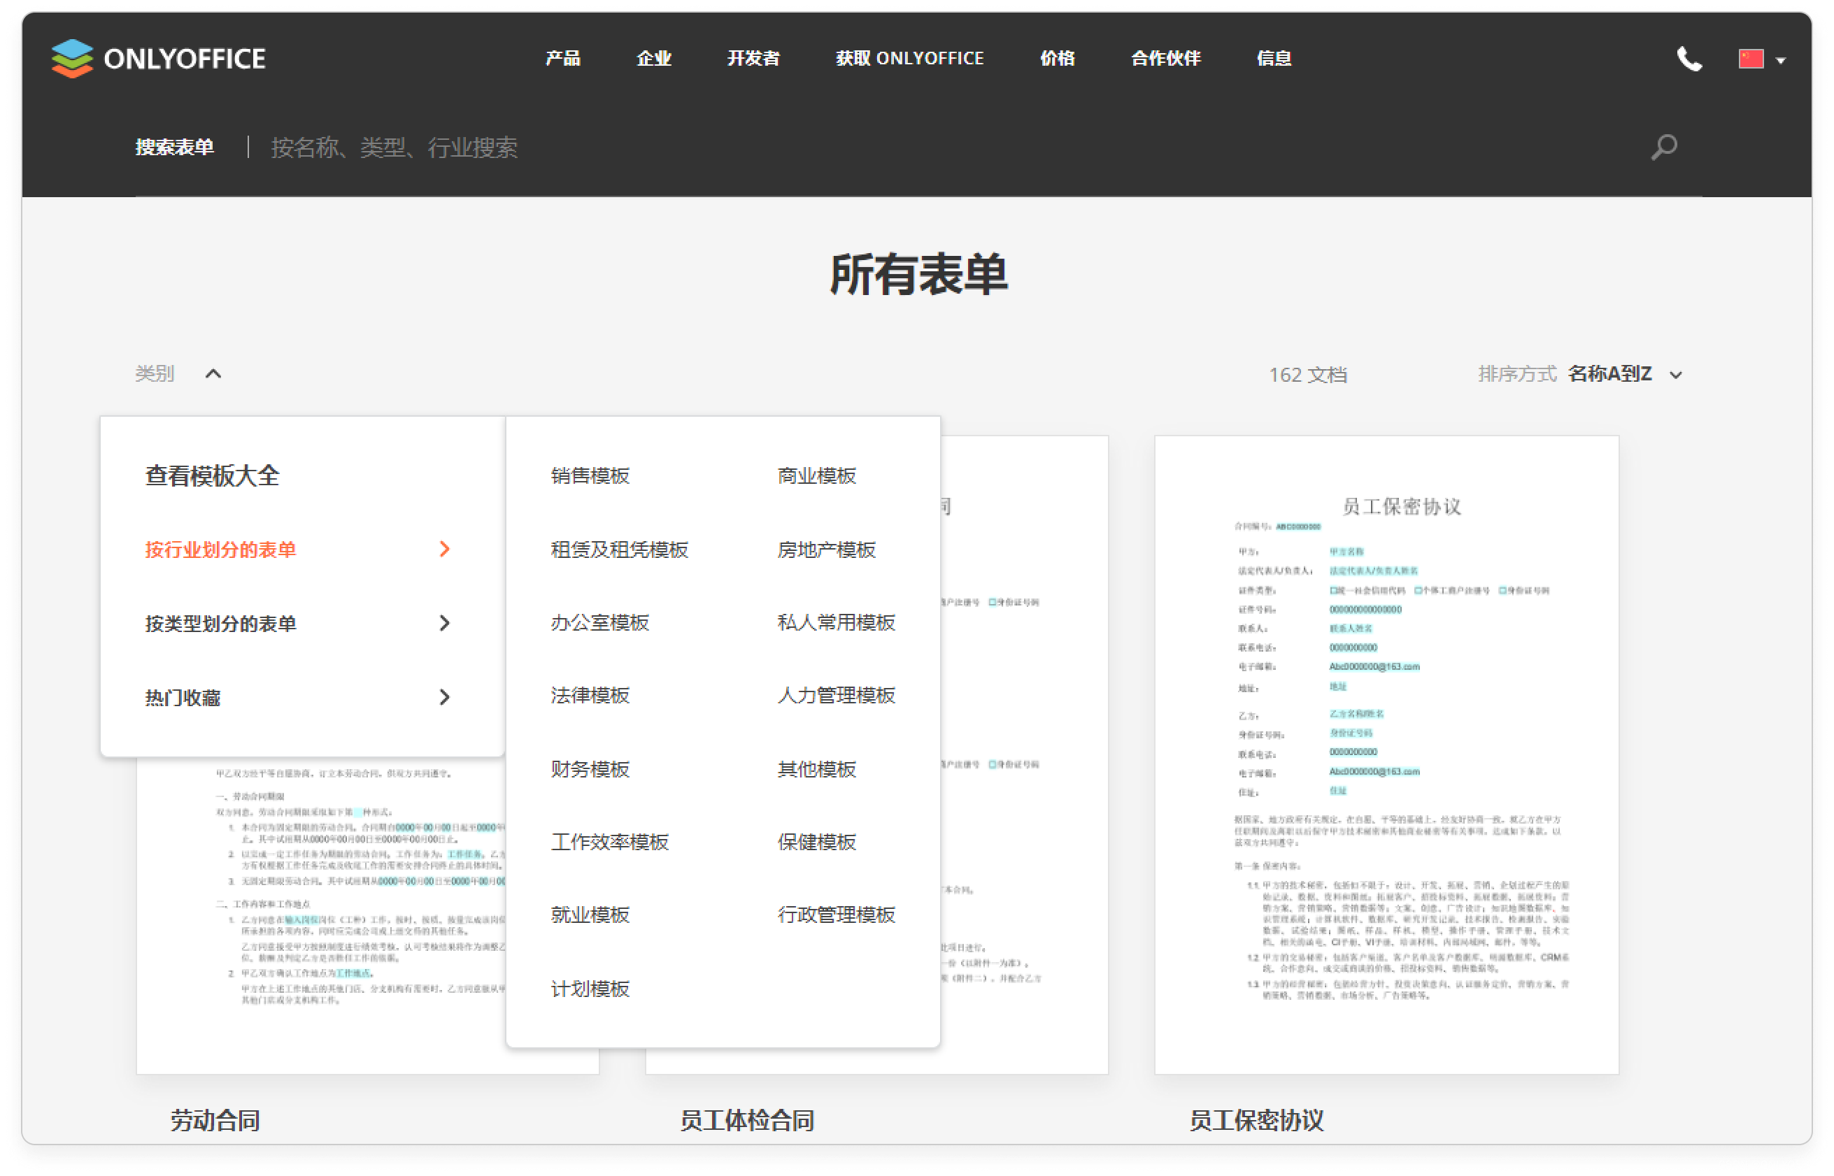Select 保健模板 category
1834x1176 pixels.
point(816,842)
